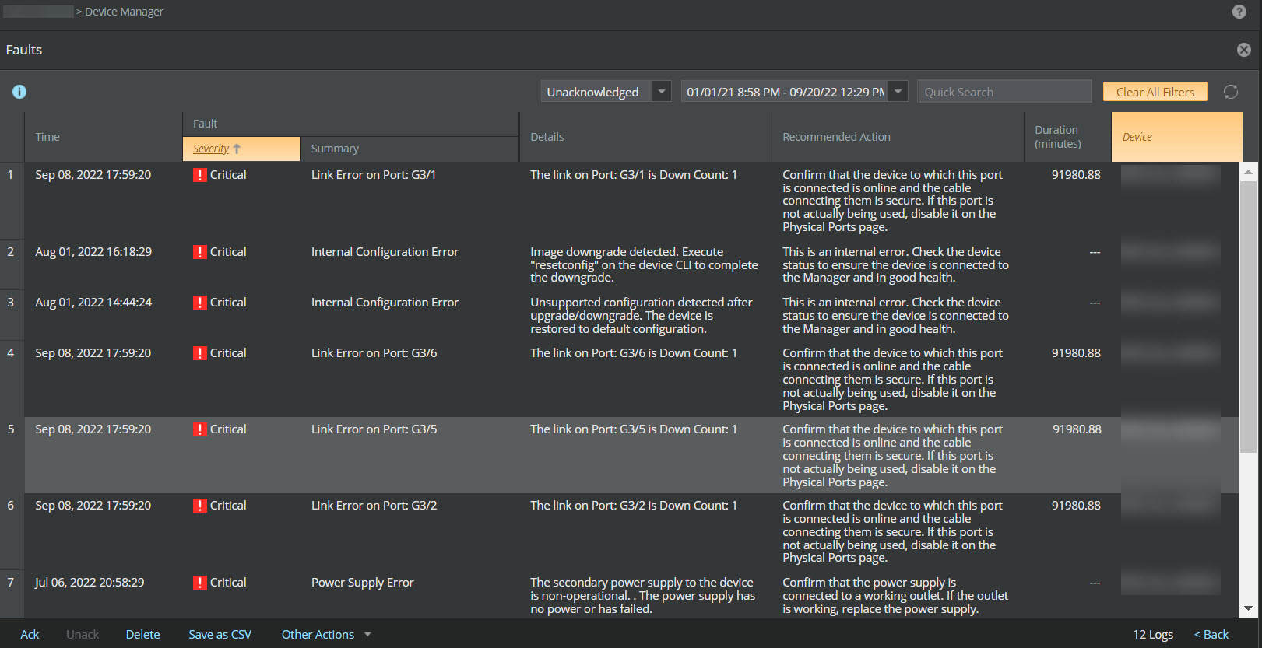Click Save as CSV

click(x=220, y=635)
